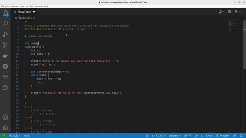Open Accounts menu in activity bar
This screenshot has width=246, height=138.
pos(5,117)
